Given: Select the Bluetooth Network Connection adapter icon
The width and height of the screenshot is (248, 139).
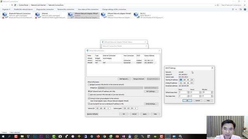Looking at the screenshot, I should [5, 15].
